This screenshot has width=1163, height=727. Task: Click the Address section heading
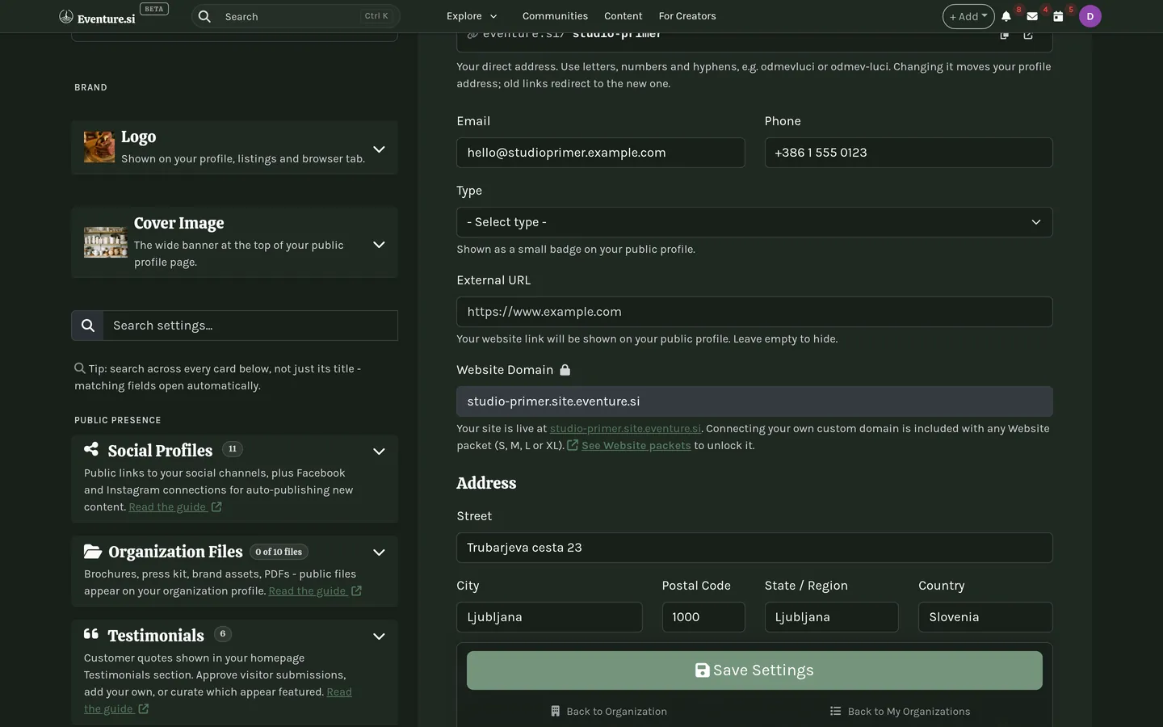tap(486, 483)
